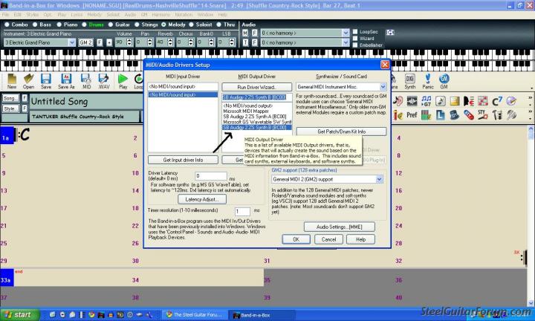Open the StylePicker hat icon
This screenshot has height=321, width=535.
(455, 115)
